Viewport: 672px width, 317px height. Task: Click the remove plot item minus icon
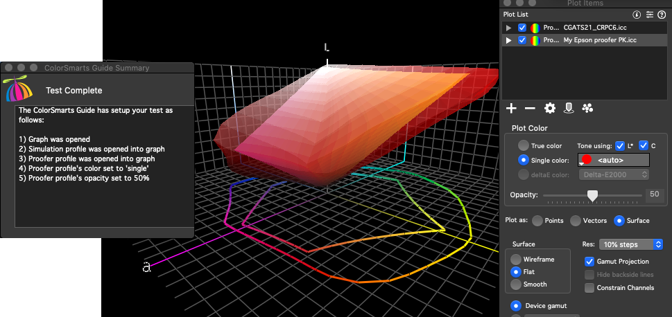coord(530,108)
